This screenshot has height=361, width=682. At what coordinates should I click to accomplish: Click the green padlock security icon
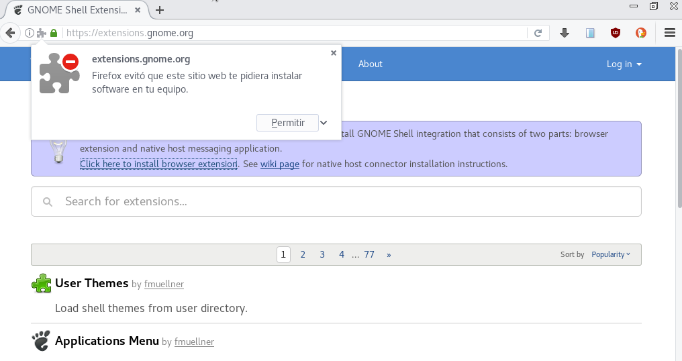(54, 33)
